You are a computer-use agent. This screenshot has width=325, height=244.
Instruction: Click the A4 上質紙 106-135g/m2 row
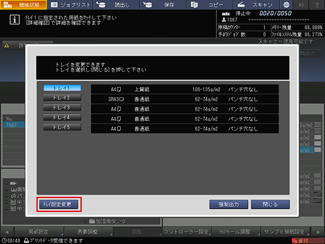pyautogui.click(x=185, y=89)
